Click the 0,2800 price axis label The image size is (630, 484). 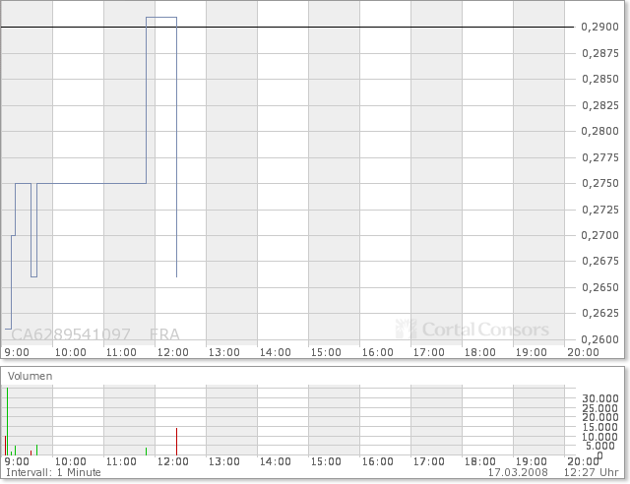[599, 131]
